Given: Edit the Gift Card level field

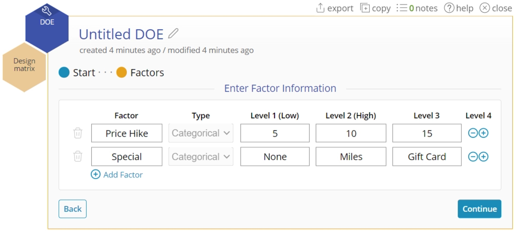Looking at the screenshot, I should (x=427, y=157).
